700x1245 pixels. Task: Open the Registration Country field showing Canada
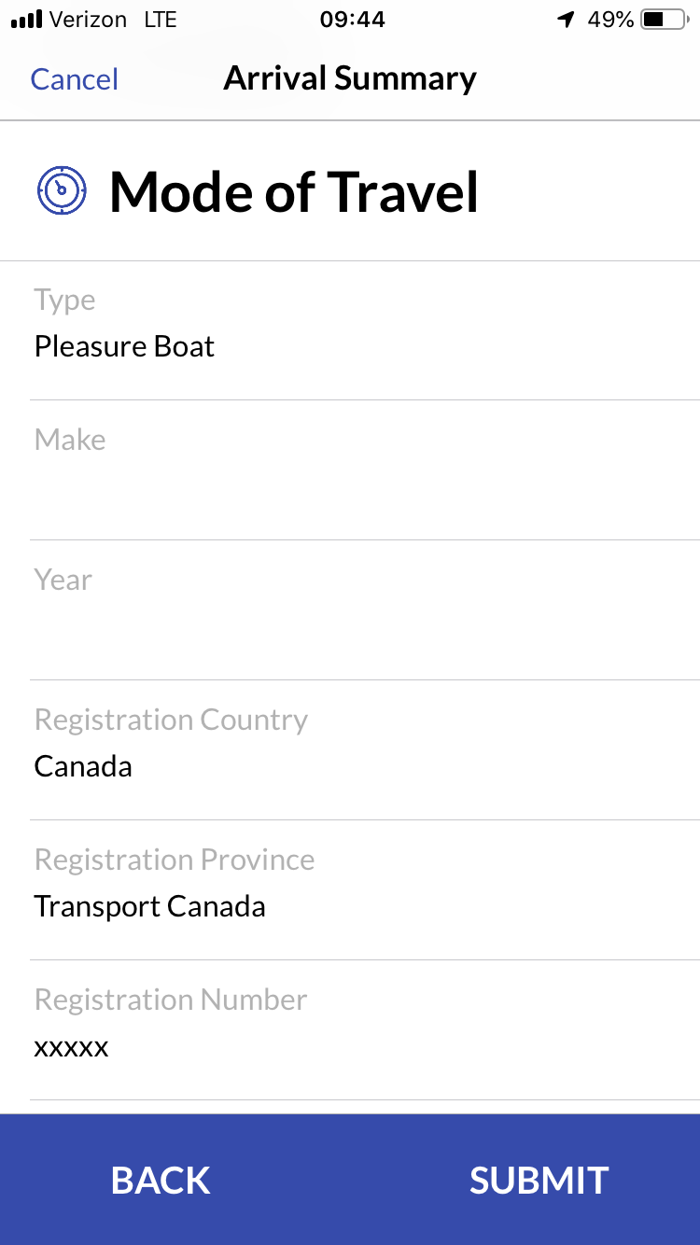point(364,751)
